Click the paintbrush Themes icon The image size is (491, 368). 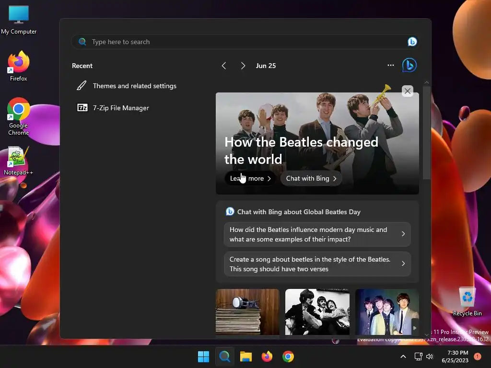point(82,85)
